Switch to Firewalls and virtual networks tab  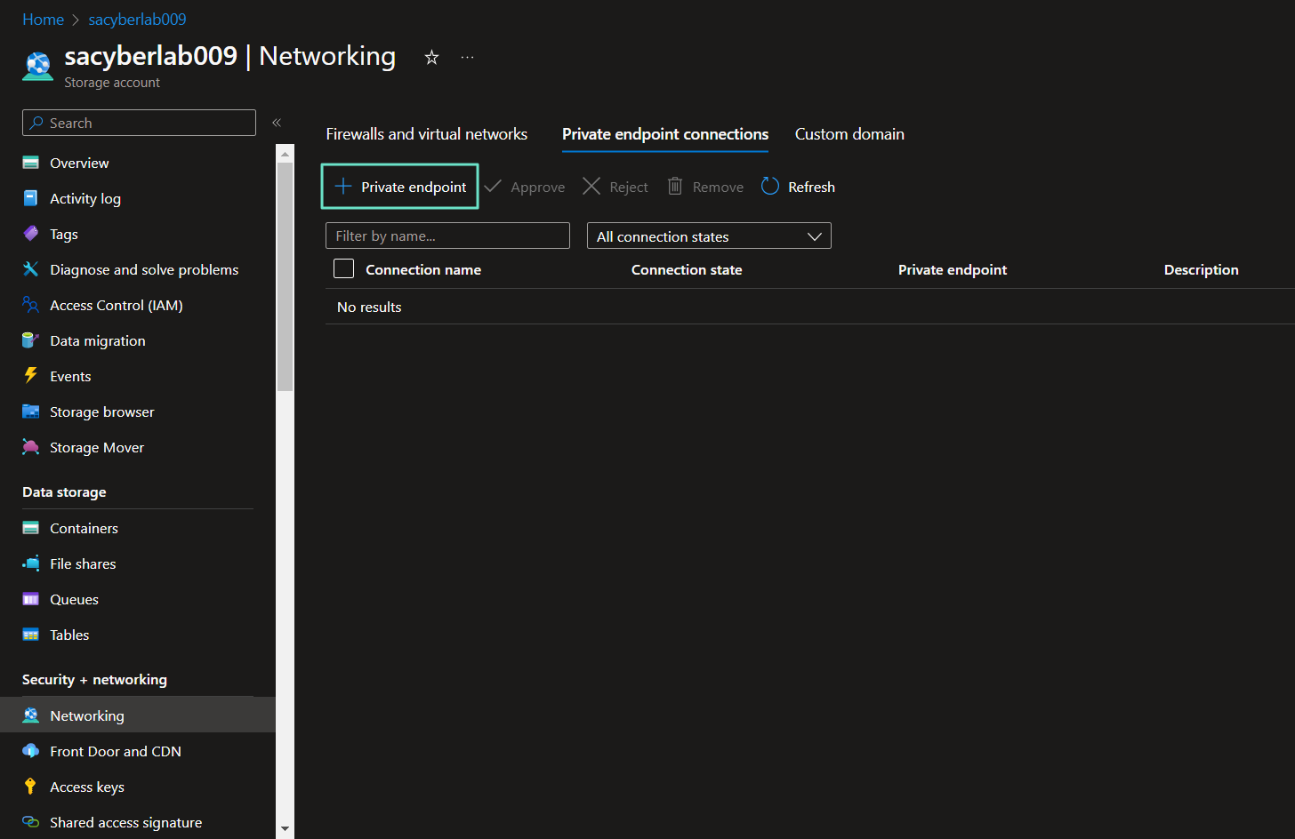pos(427,134)
